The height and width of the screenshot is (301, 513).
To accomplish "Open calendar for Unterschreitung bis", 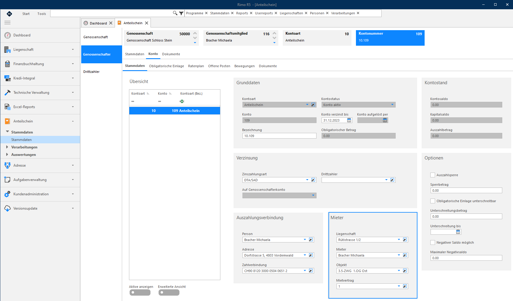I will pyautogui.click(x=458, y=232).
